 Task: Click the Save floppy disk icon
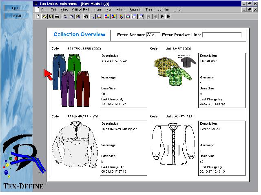(x=51, y=17)
